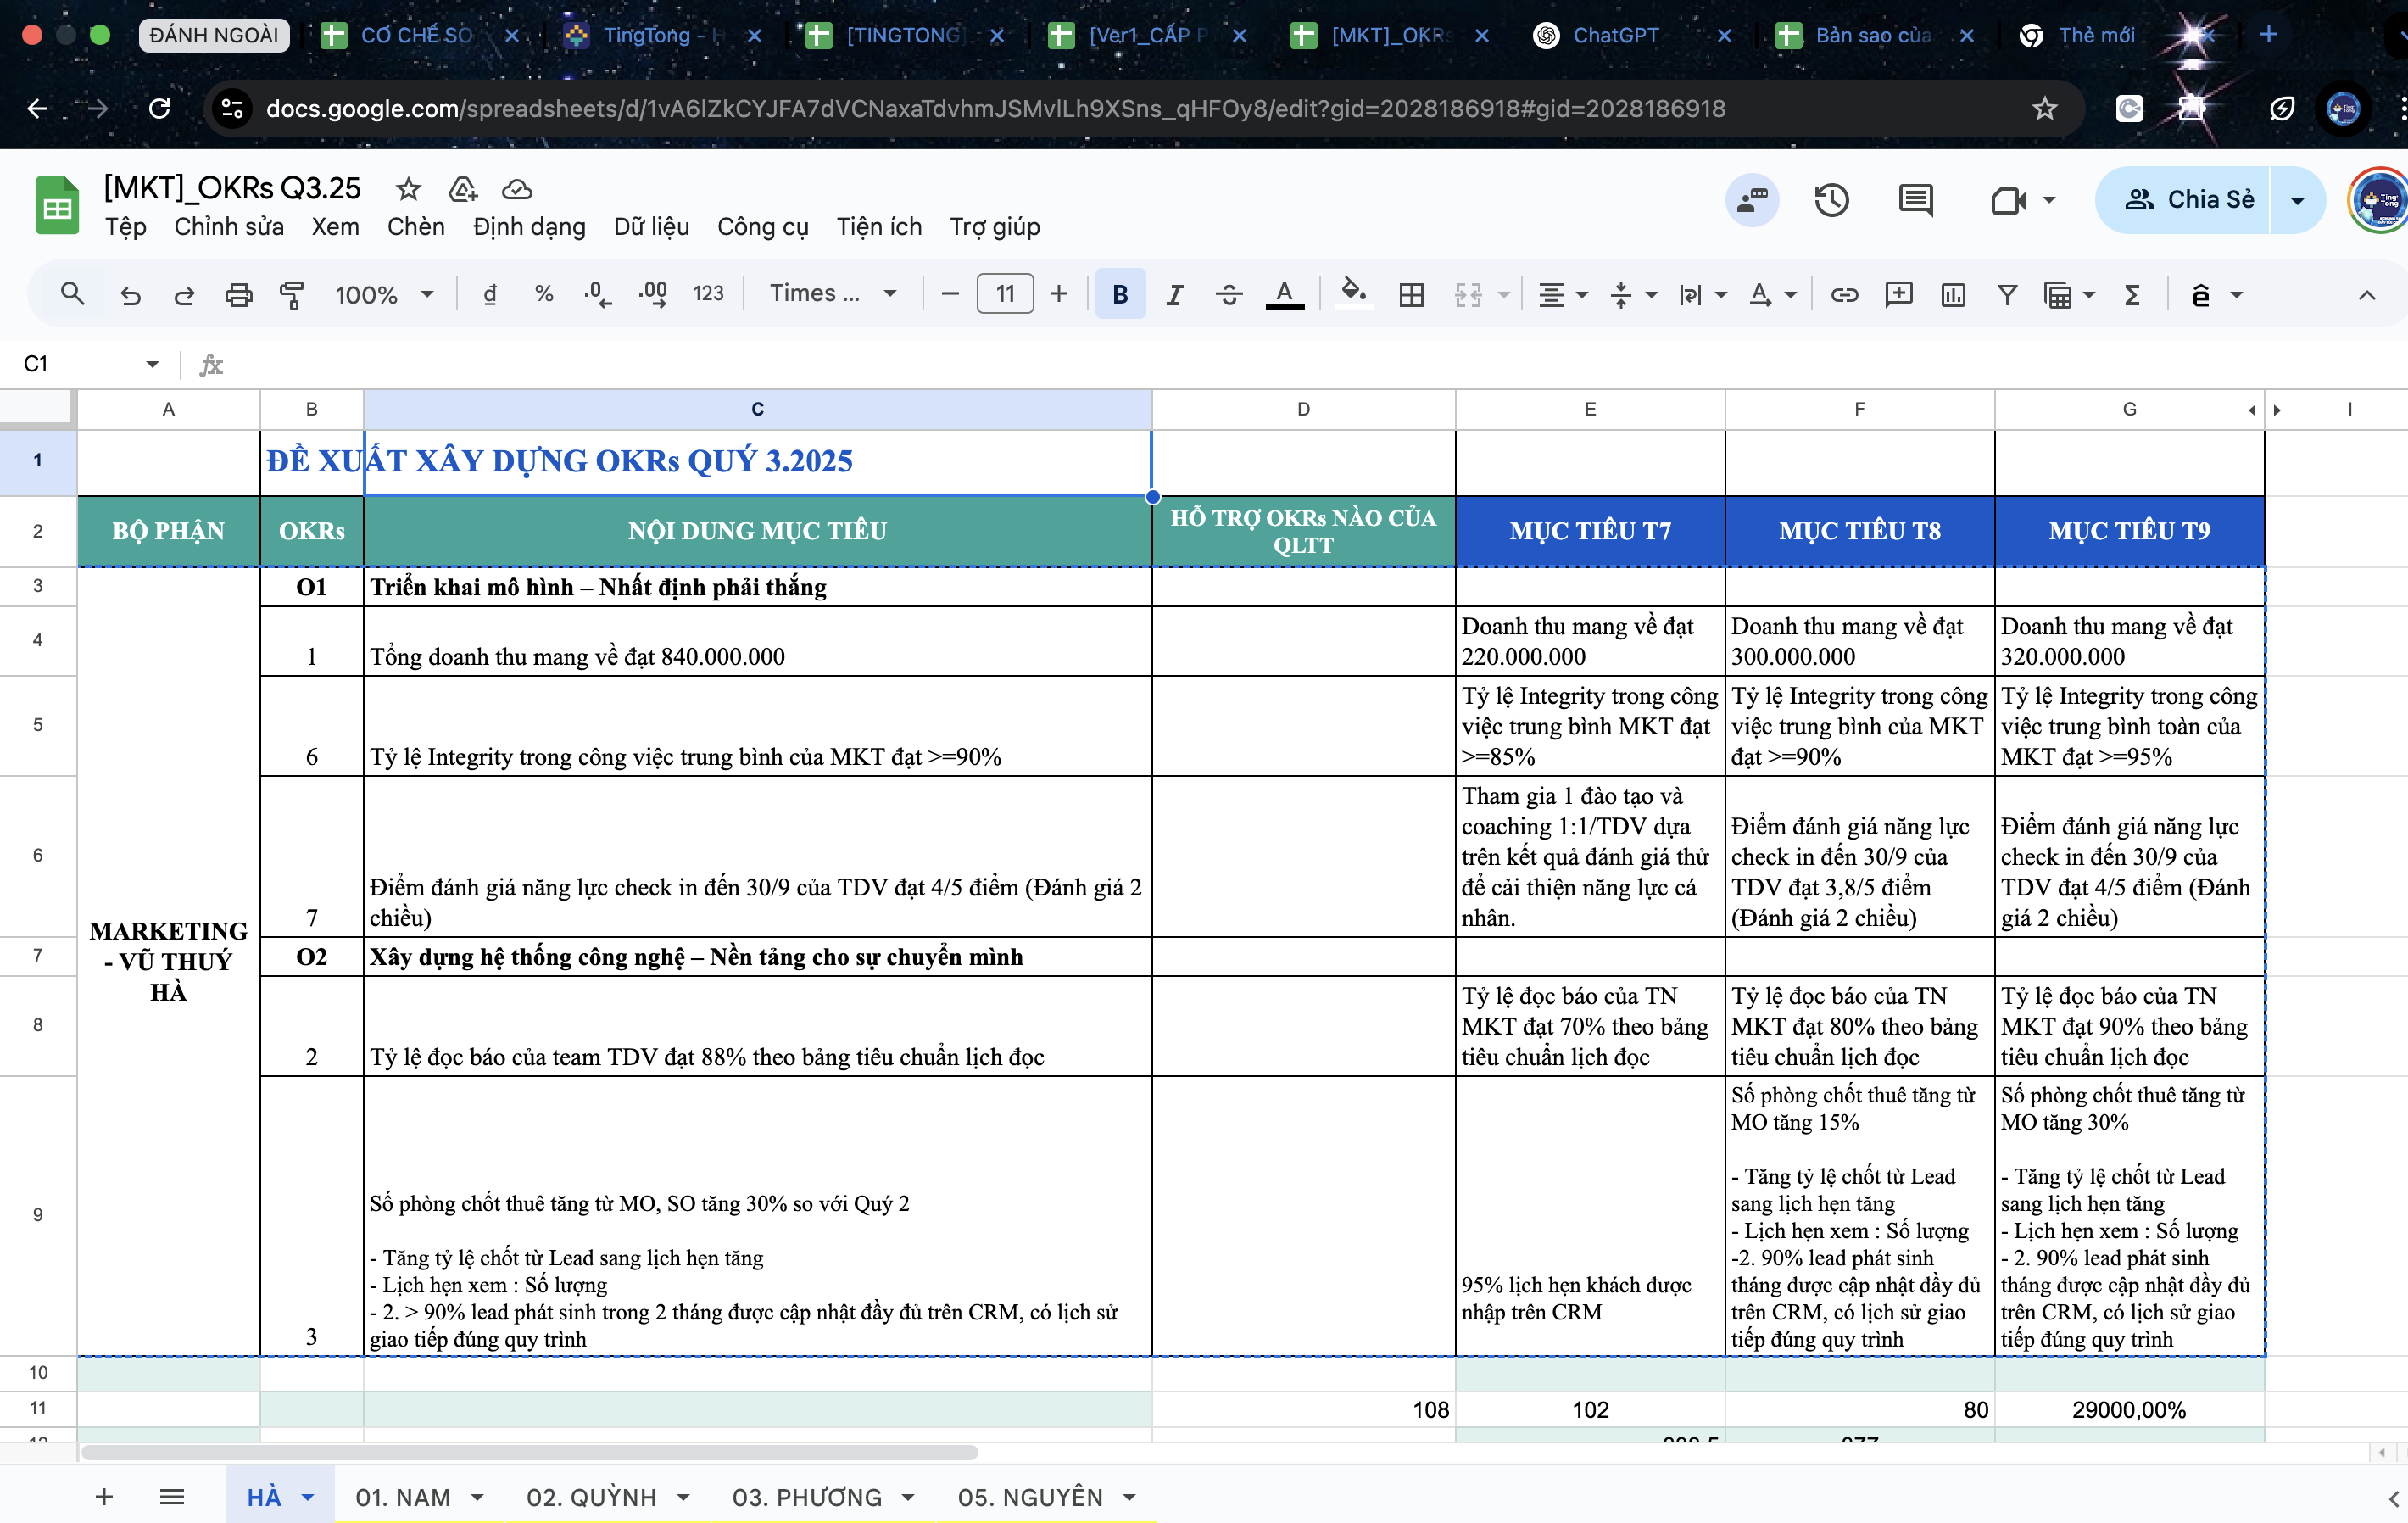2408x1523 pixels.
Task: Toggle italic formatting
Action: point(1174,294)
